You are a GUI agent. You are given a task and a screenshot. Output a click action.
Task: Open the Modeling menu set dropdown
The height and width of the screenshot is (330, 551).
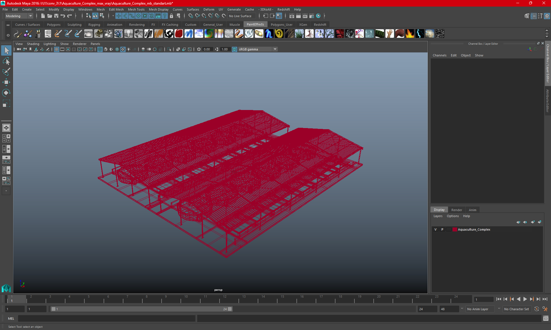pos(19,16)
